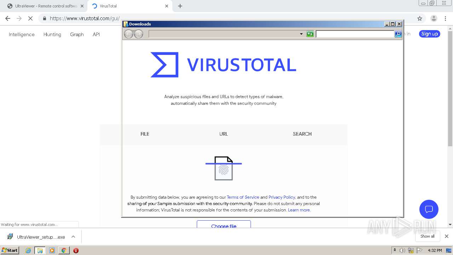The image size is (453, 255).
Task: Open Windows Explorer taskbar icon
Action: pos(40,250)
